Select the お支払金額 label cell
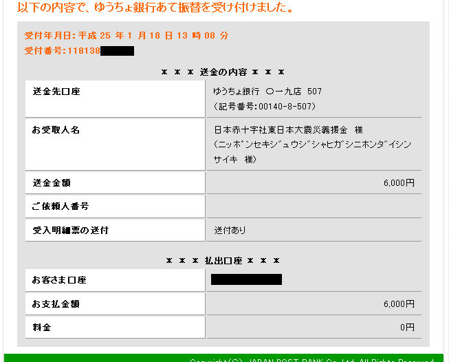This screenshot has height=362, width=449. coord(115,304)
